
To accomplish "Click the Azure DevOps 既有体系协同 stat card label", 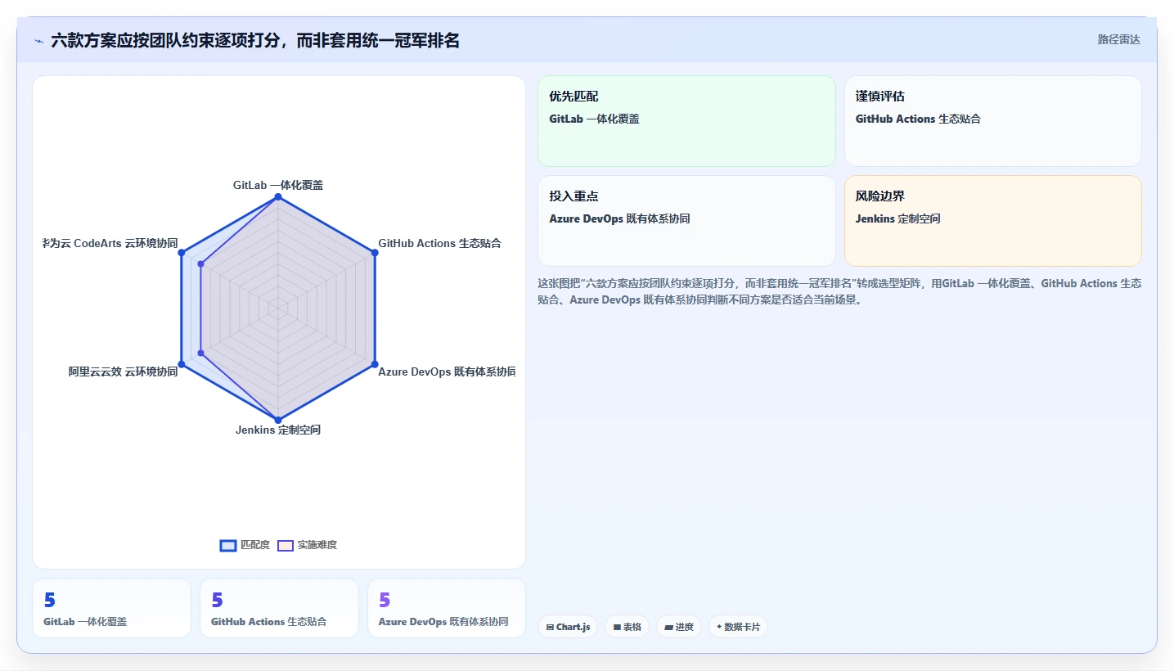I will pos(443,622).
